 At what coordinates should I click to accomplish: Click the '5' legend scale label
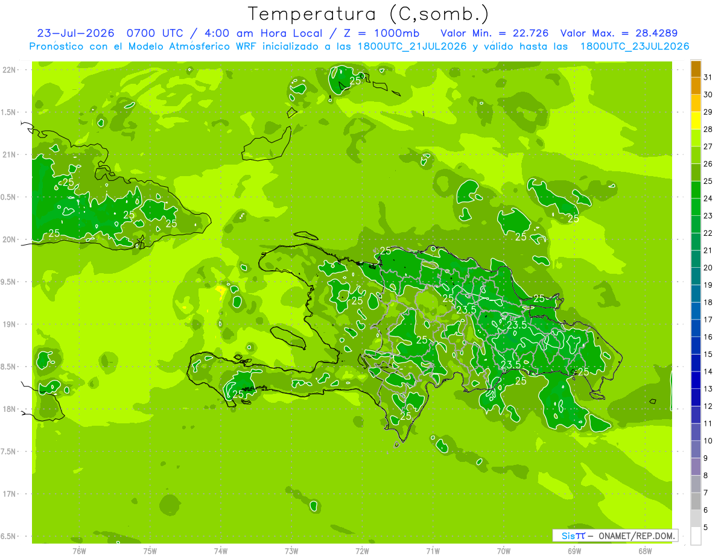(706, 528)
